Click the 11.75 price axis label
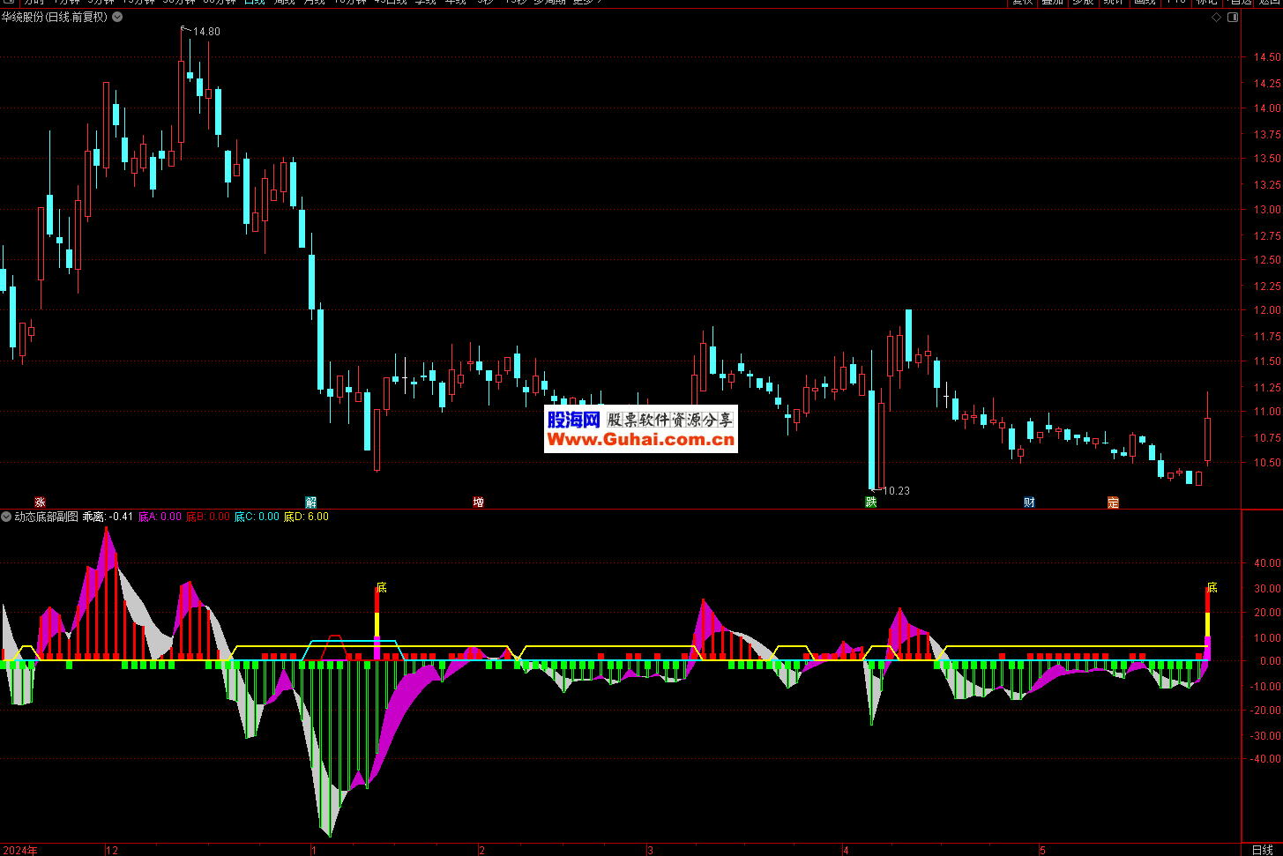This screenshot has width=1283, height=856. coord(1268,337)
